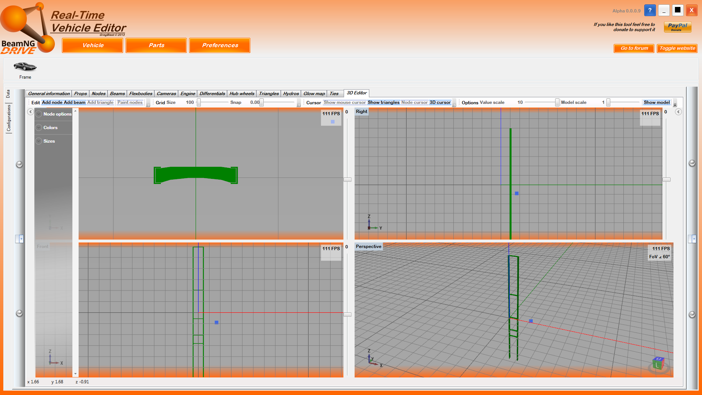Toggle Show triangles cursor option
Screen dimensions: 702x395
tap(383, 102)
